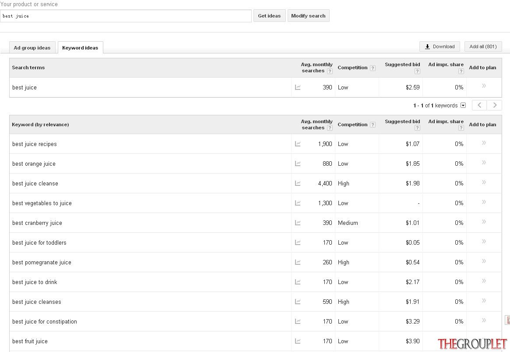Click the 4,400 monthly searches value

pos(325,183)
